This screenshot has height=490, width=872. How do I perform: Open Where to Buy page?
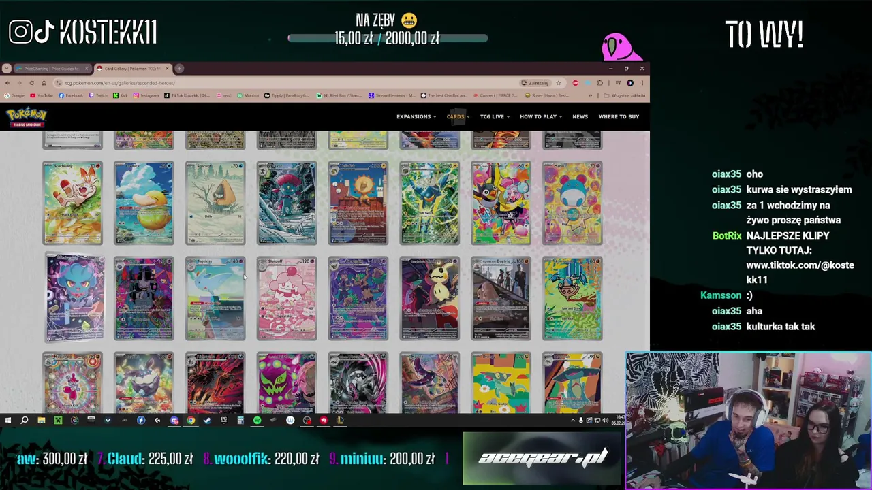point(619,117)
